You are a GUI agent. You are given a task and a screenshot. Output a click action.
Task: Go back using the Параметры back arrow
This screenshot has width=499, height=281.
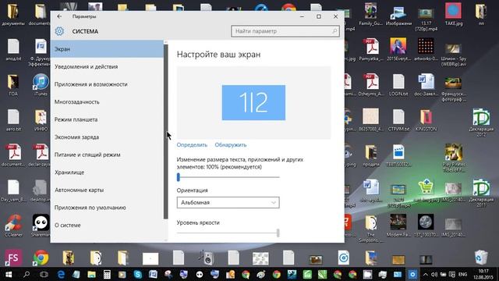[x=59, y=16]
